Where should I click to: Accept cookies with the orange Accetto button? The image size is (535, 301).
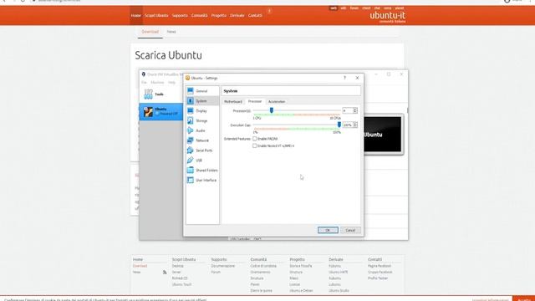tap(524, 299)
